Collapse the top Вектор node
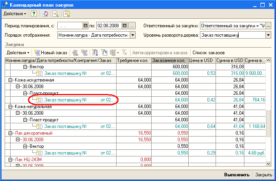 [x=25, y=67]
